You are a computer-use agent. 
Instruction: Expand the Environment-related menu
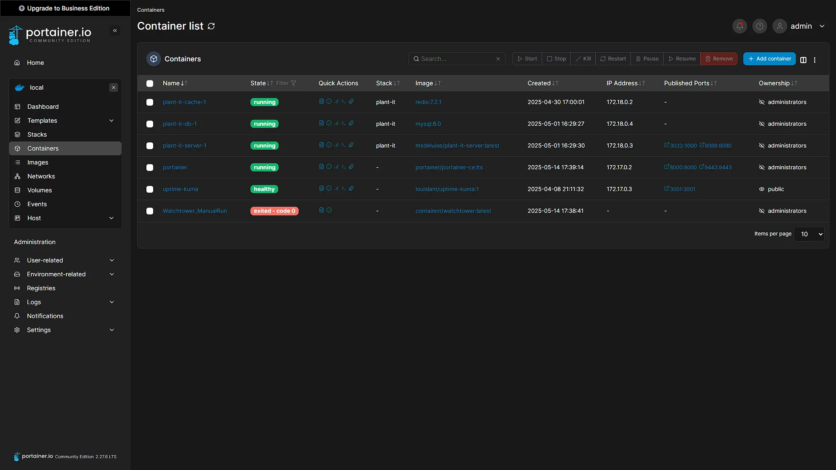point(65,274)
